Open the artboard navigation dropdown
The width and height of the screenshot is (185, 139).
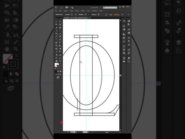point(88,132)
